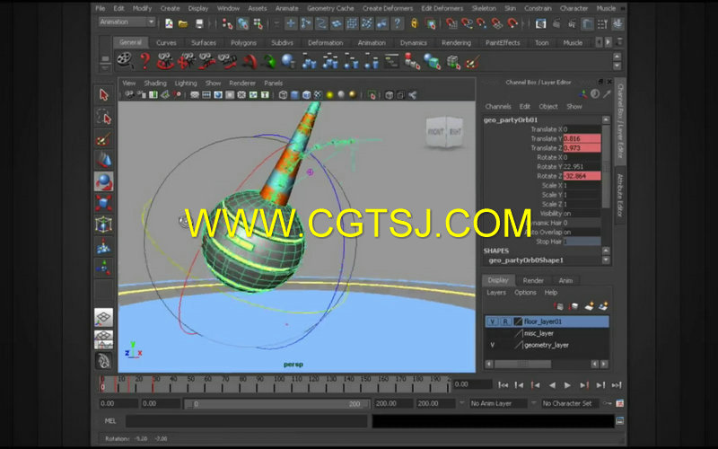
Task: Choose the Universal Manipulator tool
Action: (104, 224)
